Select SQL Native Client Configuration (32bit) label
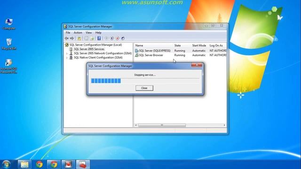 coord(98,57)
